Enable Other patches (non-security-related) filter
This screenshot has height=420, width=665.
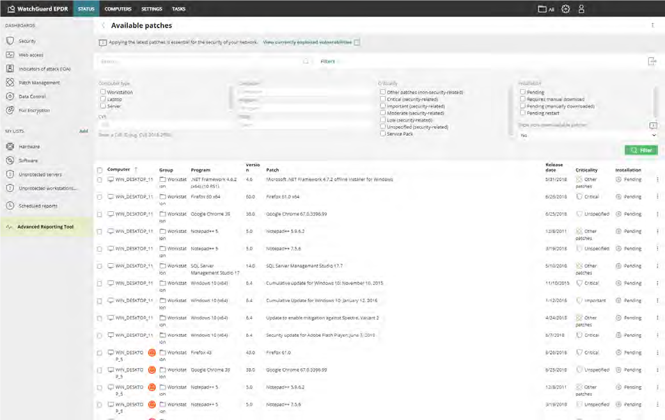pyautogui.click(x=382, y=92)
